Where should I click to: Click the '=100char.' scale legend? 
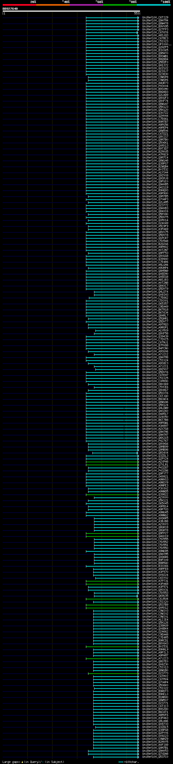pos(131,762)
